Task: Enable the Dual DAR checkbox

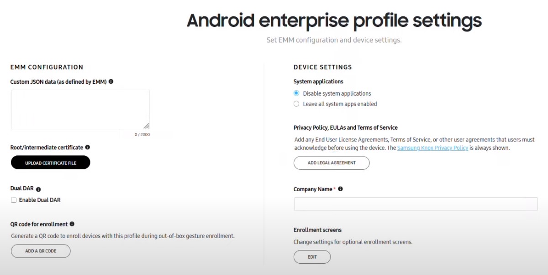Action: 14,200
